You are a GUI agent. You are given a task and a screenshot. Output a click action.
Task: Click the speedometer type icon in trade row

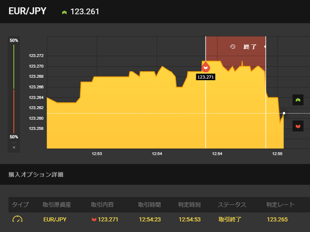pyautogui.click(x=18, y=219)
